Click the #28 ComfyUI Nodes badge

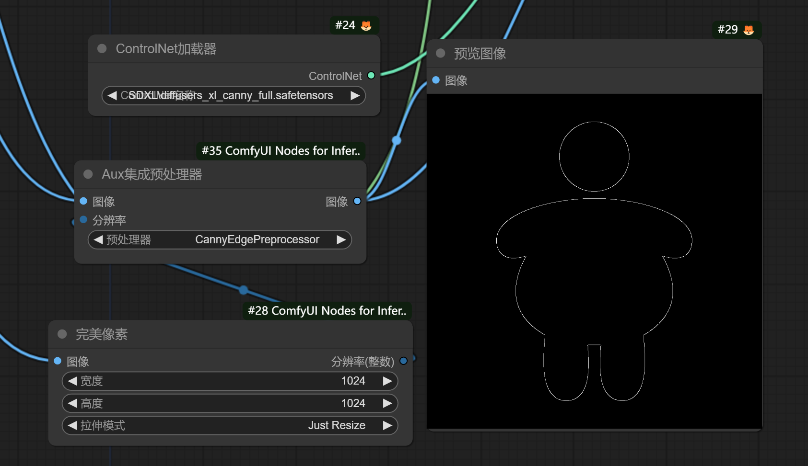coord(327,311)
